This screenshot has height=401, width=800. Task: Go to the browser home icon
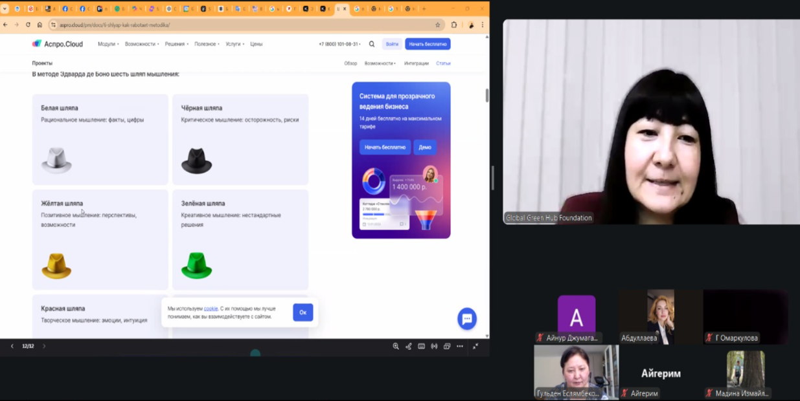pos(40,25)
